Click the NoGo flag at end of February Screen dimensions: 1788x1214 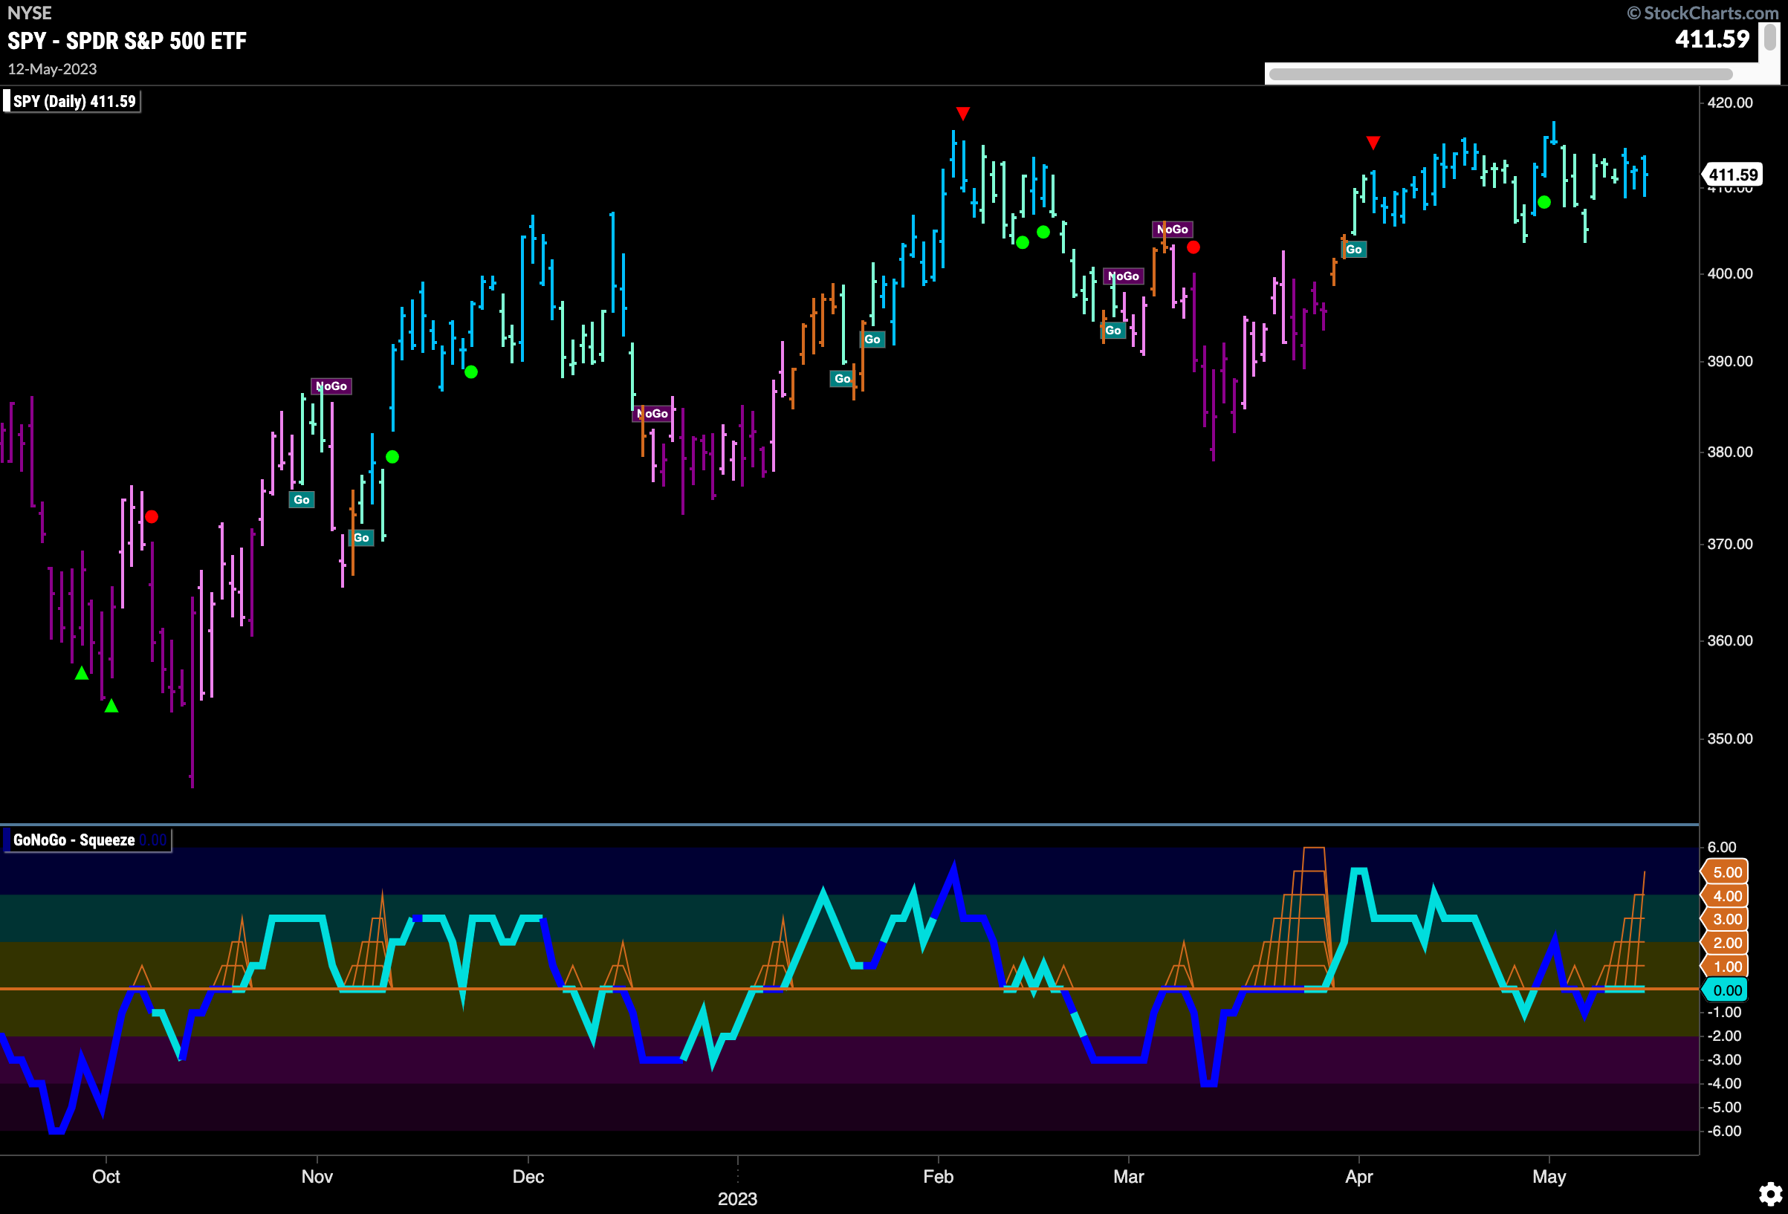coord(1124,276)
